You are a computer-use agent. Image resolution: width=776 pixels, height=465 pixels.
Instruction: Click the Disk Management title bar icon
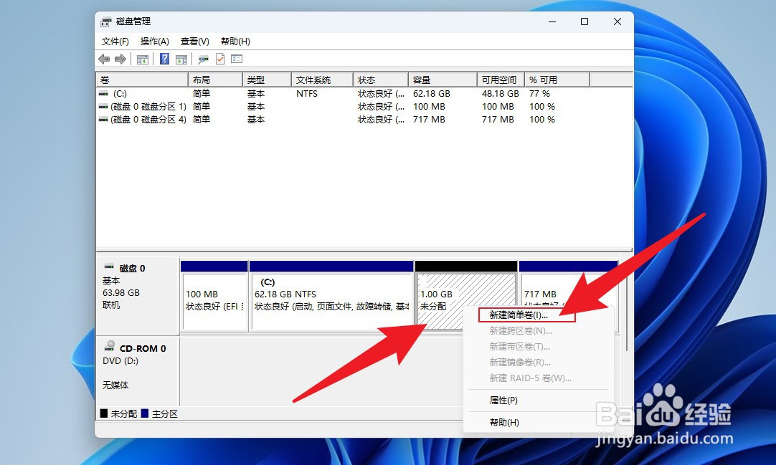(106, 21)
